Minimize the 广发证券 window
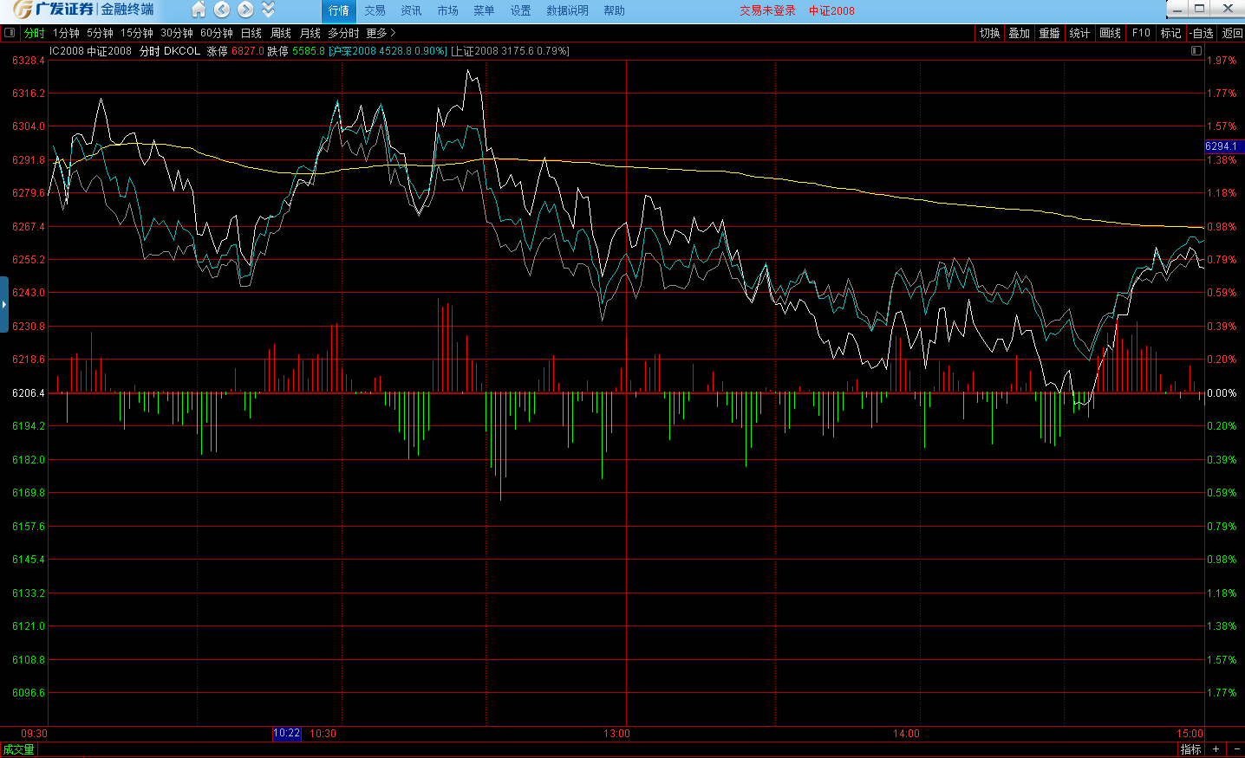 (1177, 9)
